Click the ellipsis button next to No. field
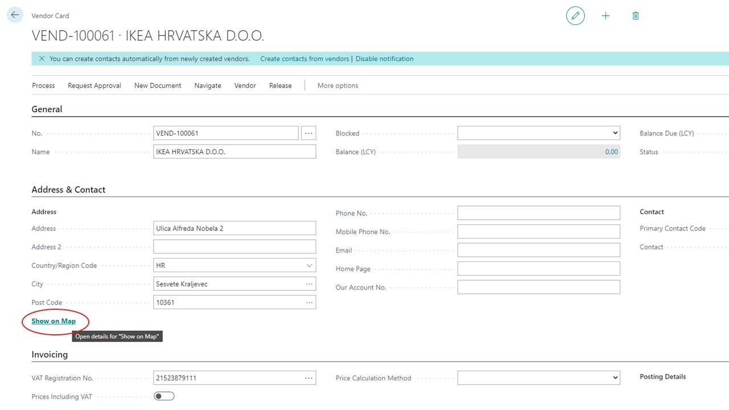The height and width of the screenshot is (410, 729). 308,133
